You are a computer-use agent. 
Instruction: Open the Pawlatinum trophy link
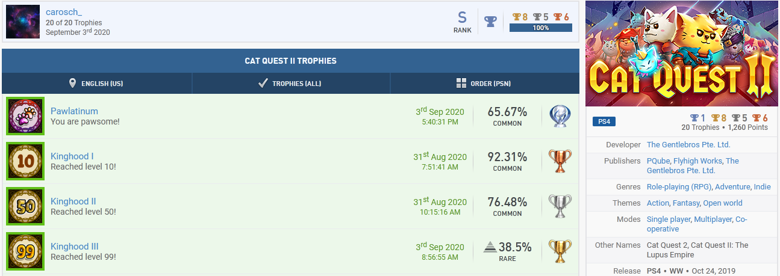pyautogui.click(x=74, y=111)
